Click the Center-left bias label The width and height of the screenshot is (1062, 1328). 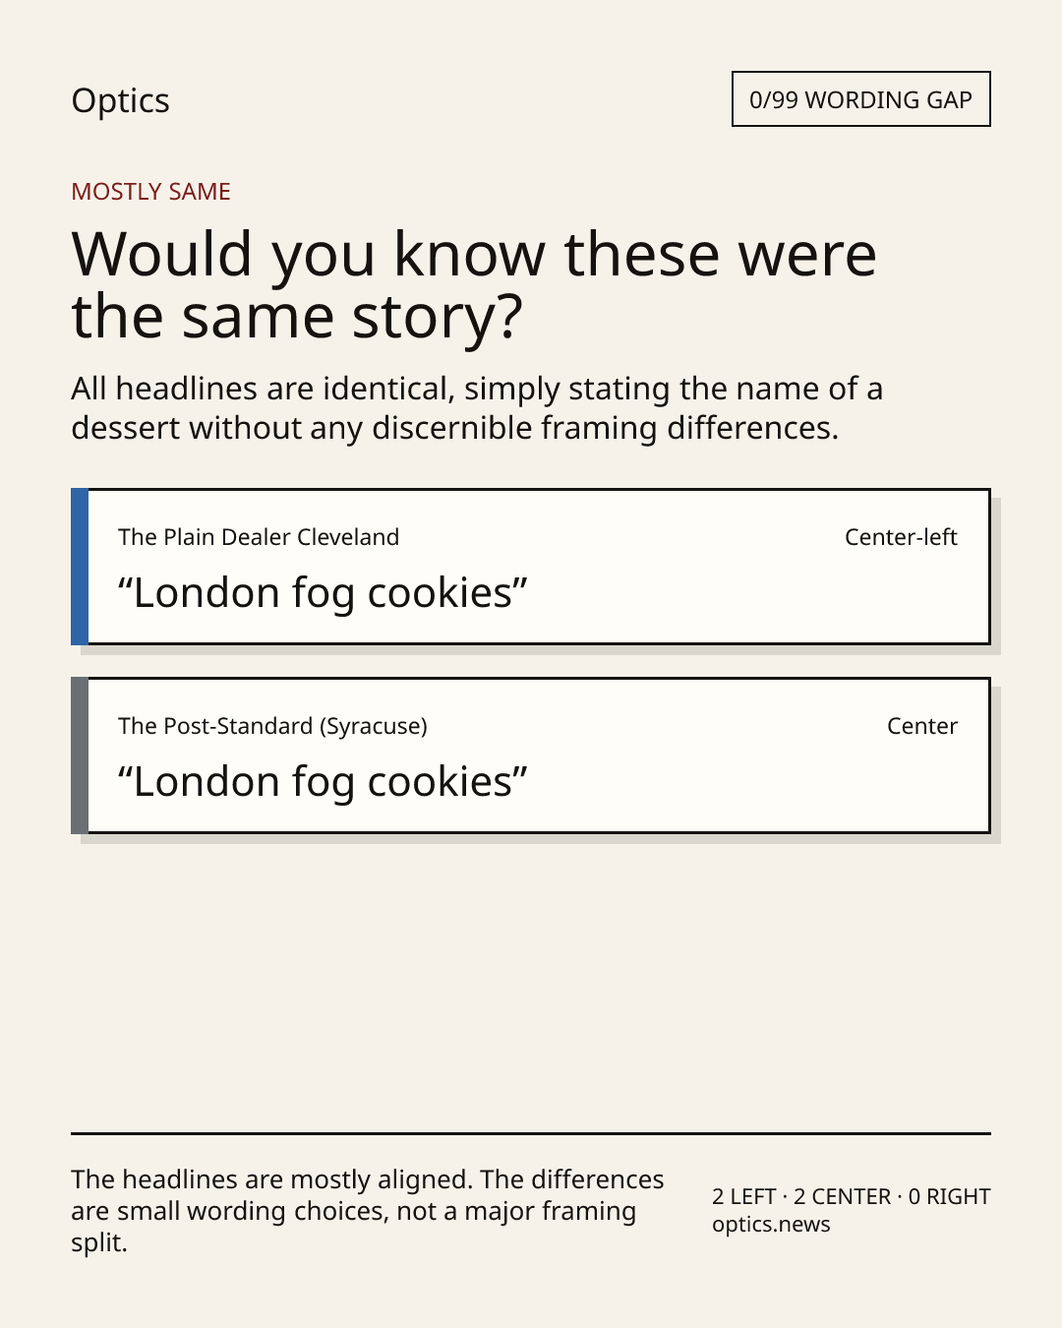point(901,537)
